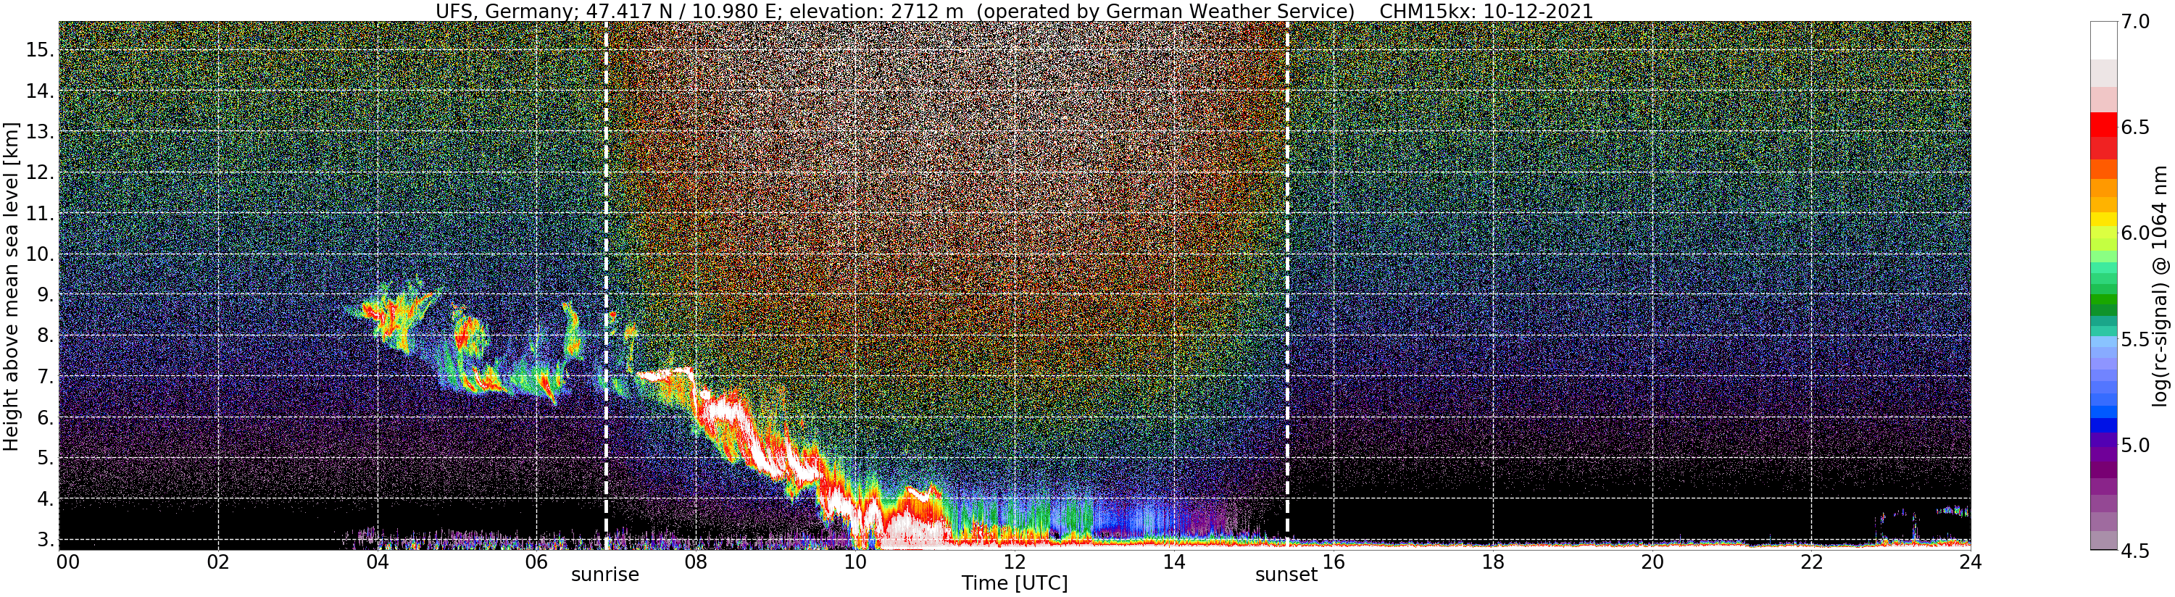Click the x-axis tick label '14'
This screenshot has width=2175, height=597.
[1173, 561]
